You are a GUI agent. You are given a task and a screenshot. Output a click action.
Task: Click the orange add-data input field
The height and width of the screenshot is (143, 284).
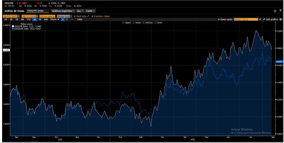click(x=246, y=19)
